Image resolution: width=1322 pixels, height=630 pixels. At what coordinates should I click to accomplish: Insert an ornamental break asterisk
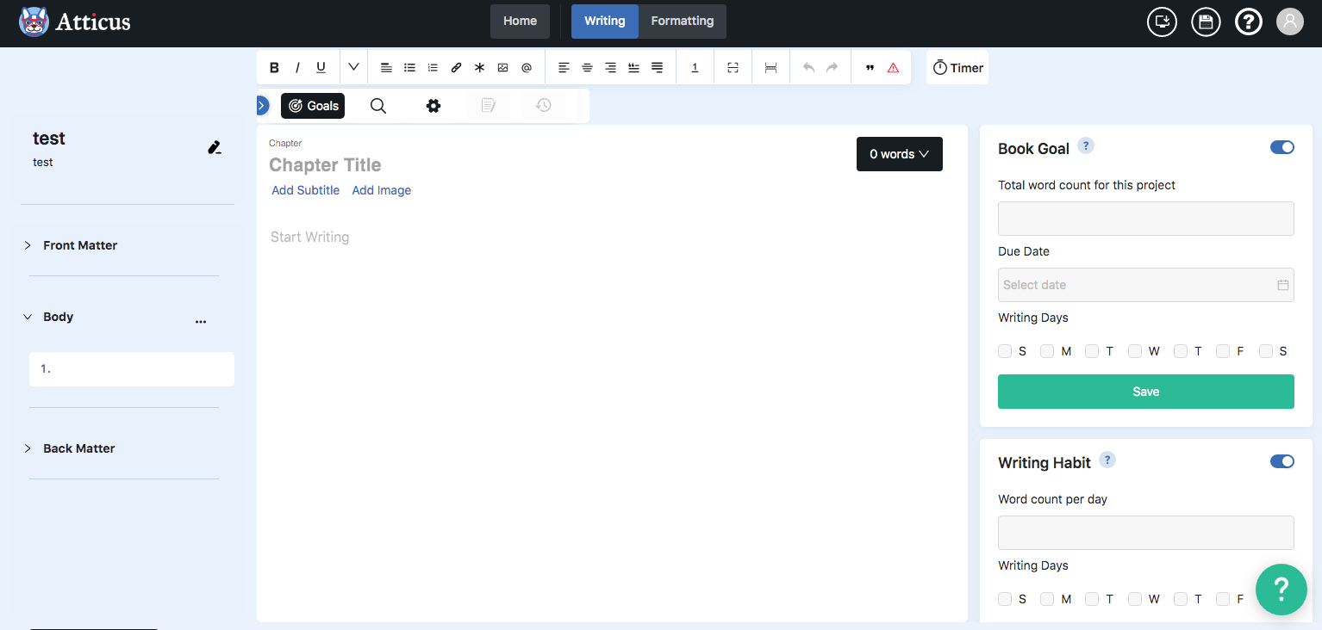(x=480, y=67)
